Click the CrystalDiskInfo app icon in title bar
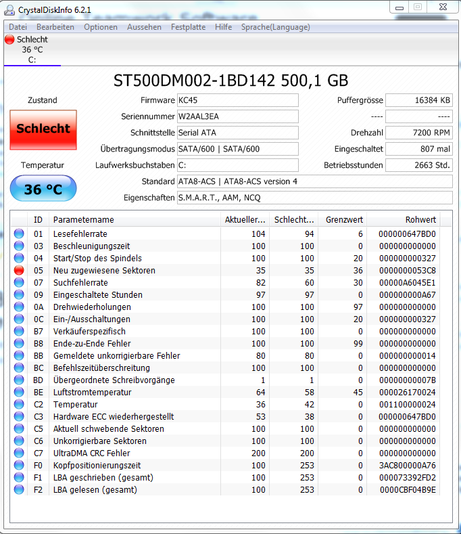This screenshot has height=534, width=461. pos(9,10)
